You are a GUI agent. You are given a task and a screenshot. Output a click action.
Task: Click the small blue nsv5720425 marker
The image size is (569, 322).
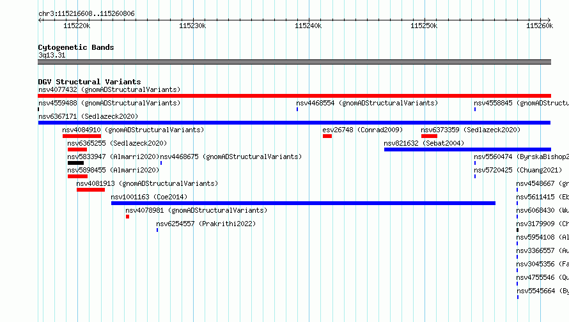[475, 176]
